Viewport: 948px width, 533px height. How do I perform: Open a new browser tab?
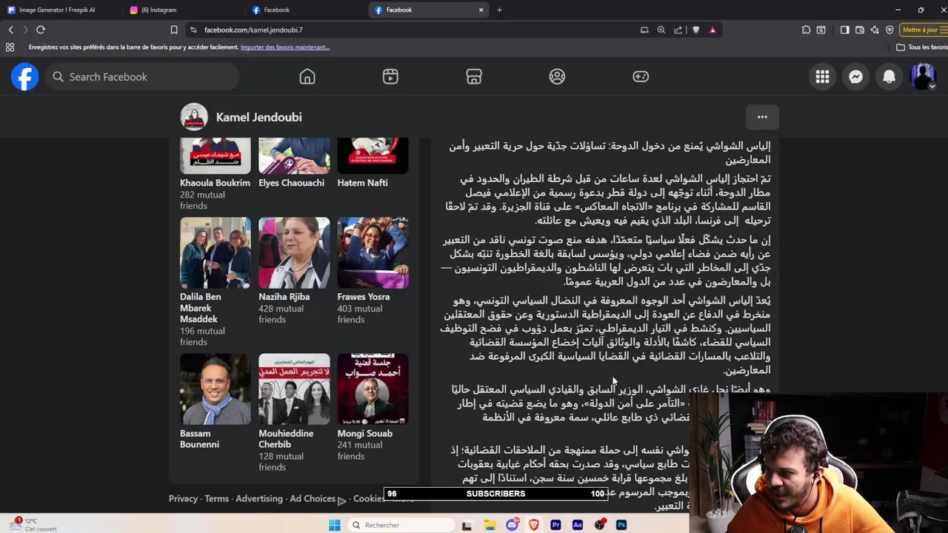(499, 10)
